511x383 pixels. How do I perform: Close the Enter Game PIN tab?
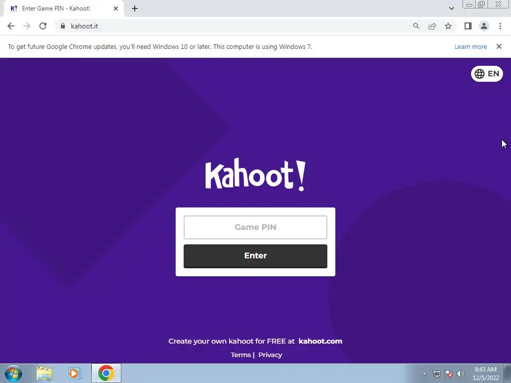(116, 8)
